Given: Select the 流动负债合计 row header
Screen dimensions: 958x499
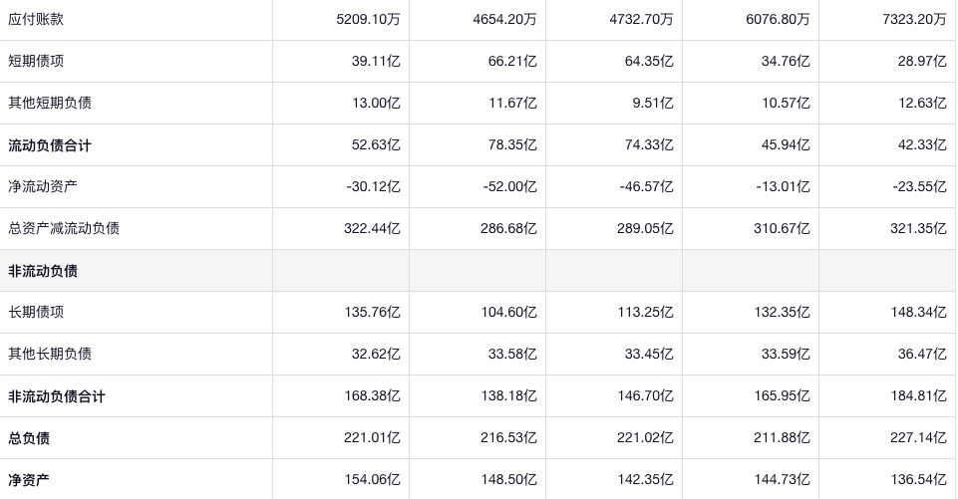Looking at the screenshot, I should [x=50, y=145].
